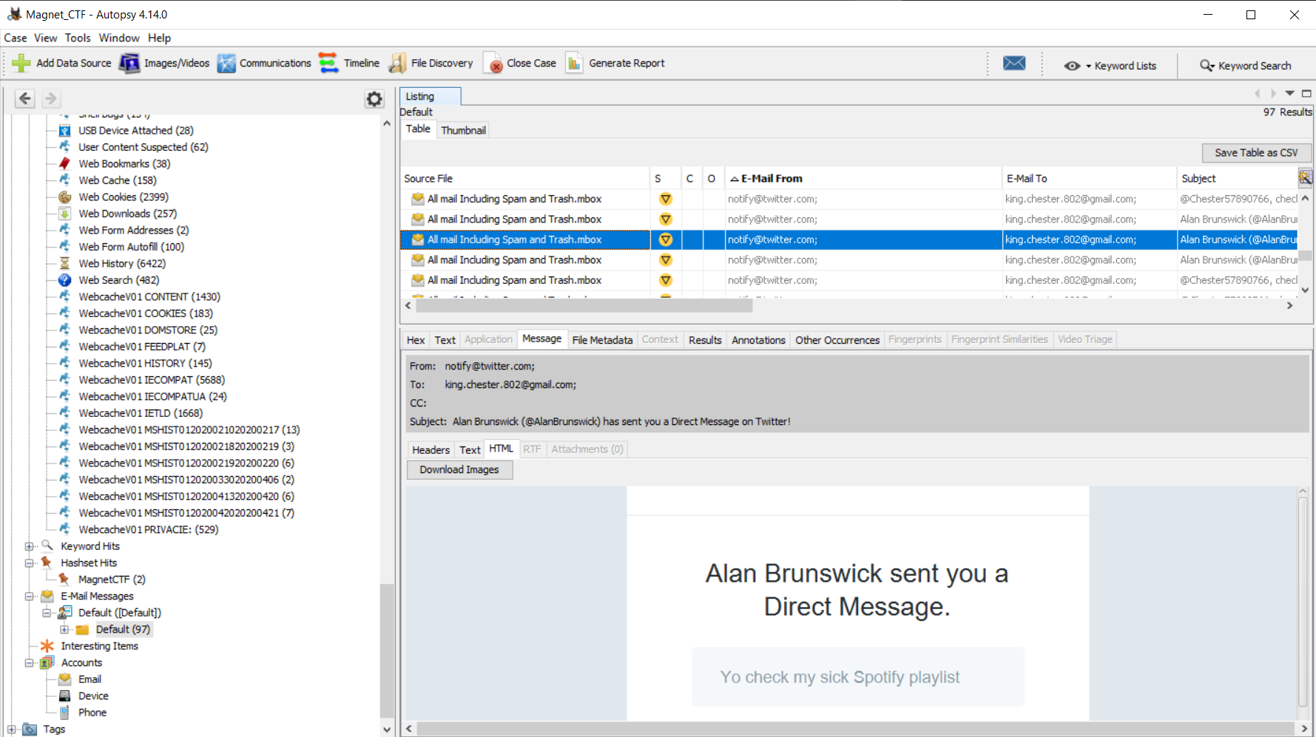
Task: Select WebcacheV01 PRIVACIE: (529) node
Action: [148, 530]
